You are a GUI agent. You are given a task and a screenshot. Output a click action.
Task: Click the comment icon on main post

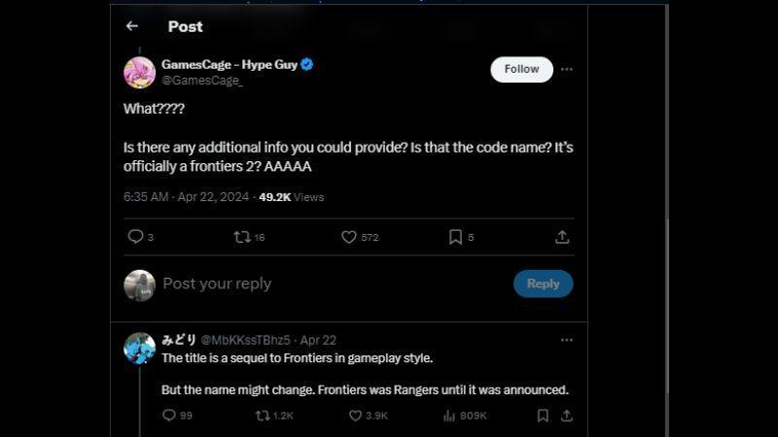coord(135,237)
